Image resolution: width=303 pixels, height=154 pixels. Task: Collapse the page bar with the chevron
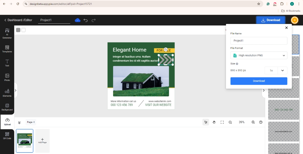point(19,122)
